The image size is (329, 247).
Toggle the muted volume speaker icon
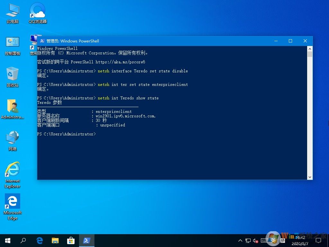coord(256,241)
